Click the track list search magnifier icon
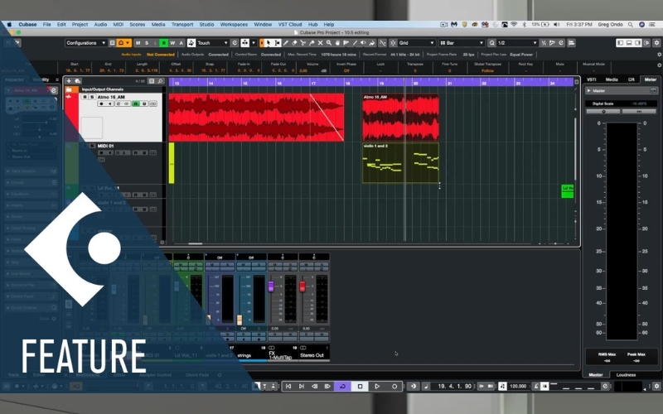The width and height of the screenshot is (663, 414). pyautogui.click(x=160, y=81)
